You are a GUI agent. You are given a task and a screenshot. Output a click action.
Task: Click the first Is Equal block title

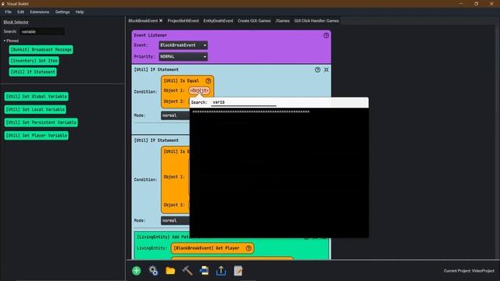[181, 81]
